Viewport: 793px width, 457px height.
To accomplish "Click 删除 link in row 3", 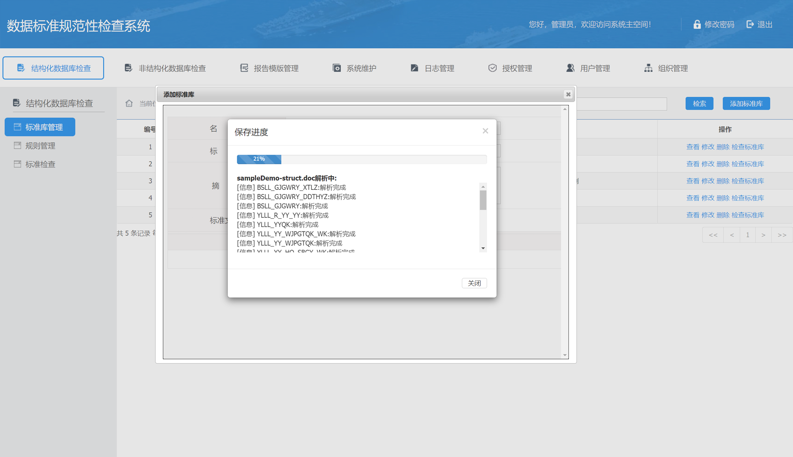I will 723,181.
